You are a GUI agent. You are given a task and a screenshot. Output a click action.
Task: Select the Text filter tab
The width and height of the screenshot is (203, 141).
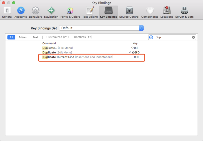(35, 37)
